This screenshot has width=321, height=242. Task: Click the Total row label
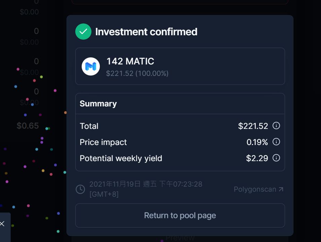point(89,126)
